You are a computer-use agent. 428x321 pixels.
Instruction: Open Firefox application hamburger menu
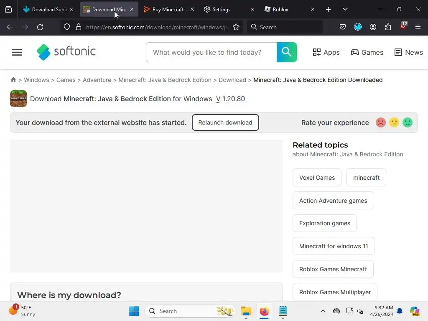tap(418, 27)
